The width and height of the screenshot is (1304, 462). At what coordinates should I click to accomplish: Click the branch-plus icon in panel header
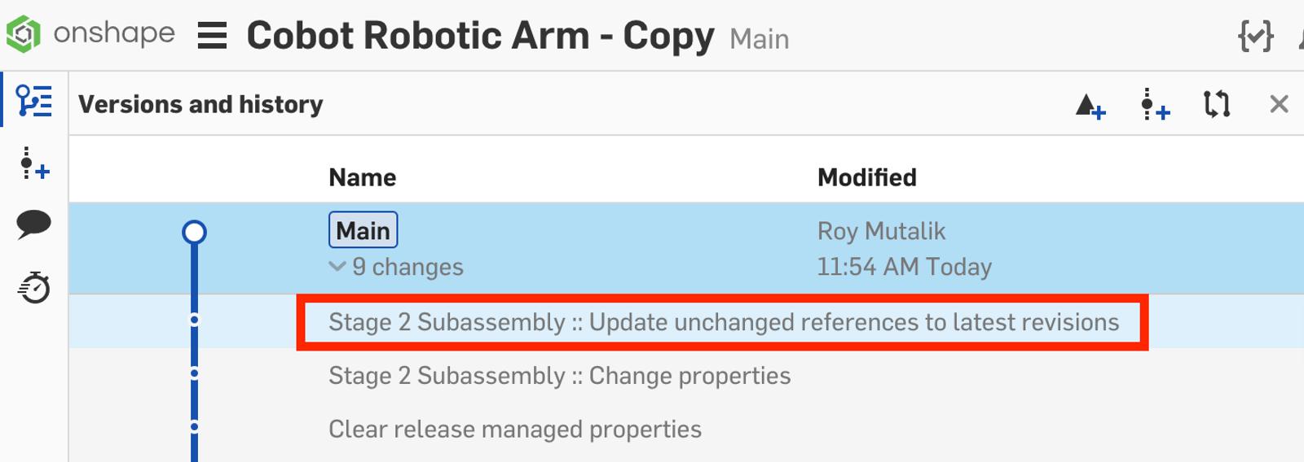pos(1154,106)
